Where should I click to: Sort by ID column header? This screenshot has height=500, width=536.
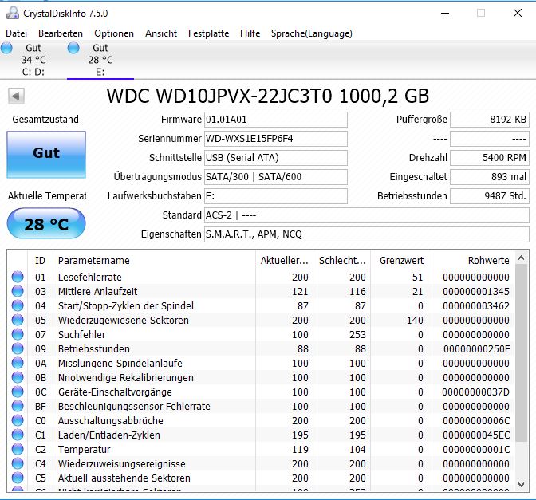click(40, 261)
